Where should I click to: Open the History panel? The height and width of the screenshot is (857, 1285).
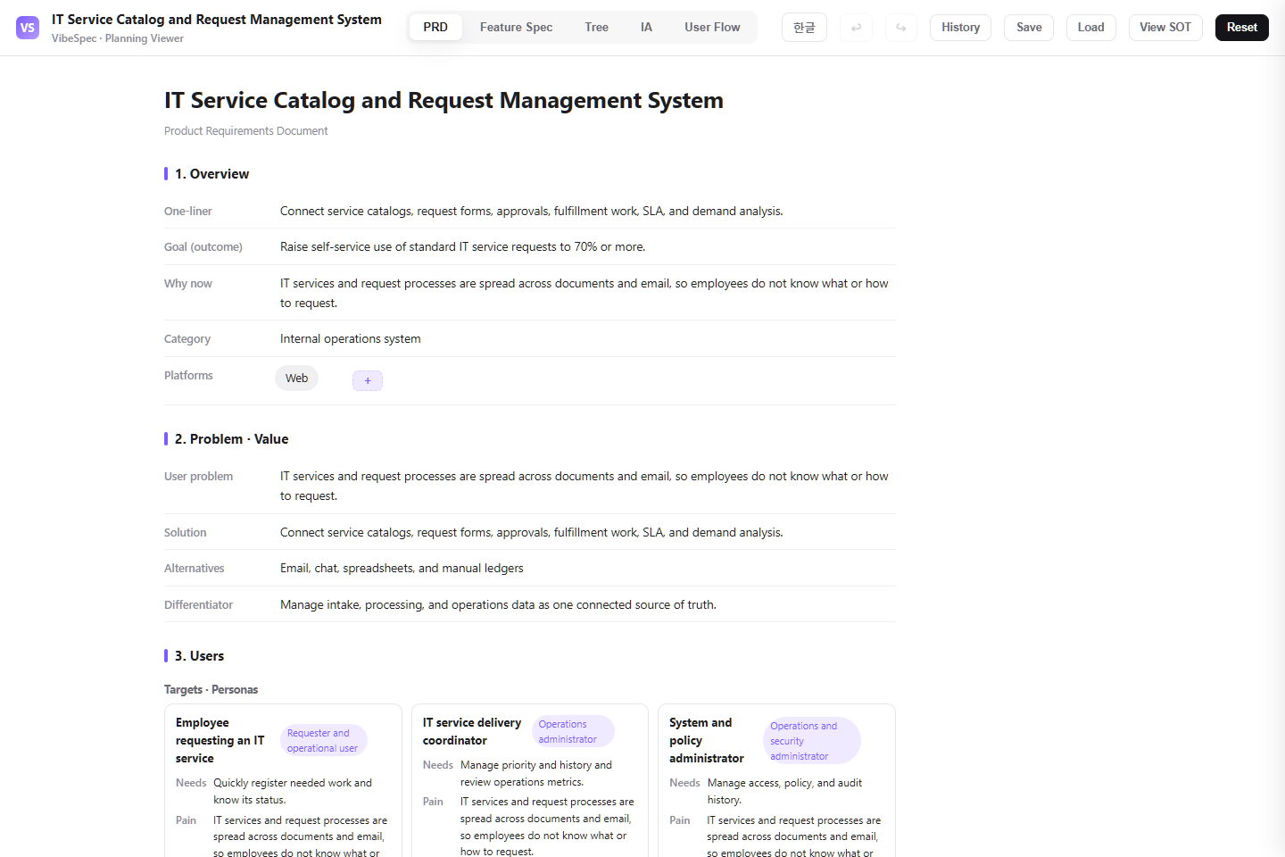click(960, 28)
